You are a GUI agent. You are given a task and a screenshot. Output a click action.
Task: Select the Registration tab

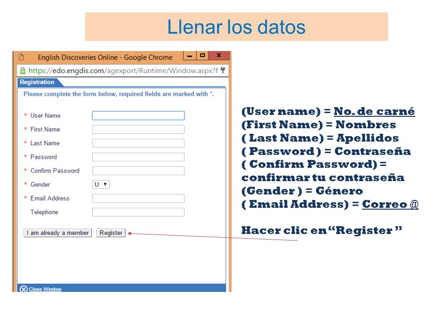click(x=37, y=82)
